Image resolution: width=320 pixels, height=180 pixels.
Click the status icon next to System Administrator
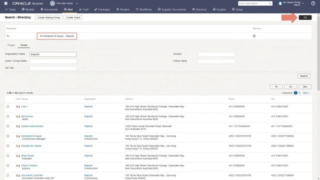pyautogui.click(x=18, y=126)
